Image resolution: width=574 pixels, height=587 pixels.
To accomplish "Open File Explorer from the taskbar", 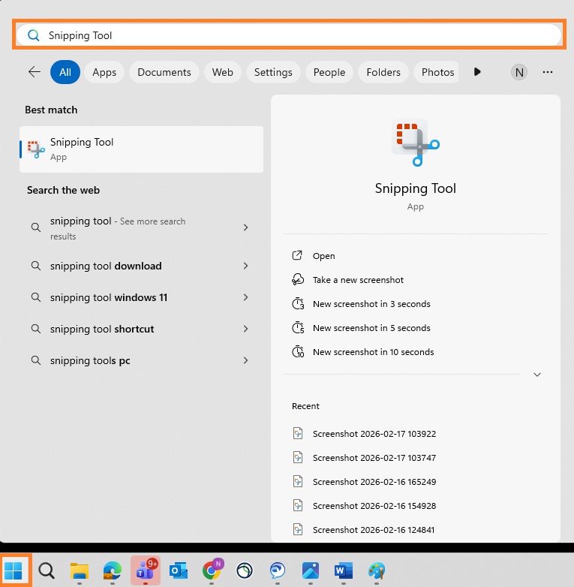I will [x=80, y=571].
